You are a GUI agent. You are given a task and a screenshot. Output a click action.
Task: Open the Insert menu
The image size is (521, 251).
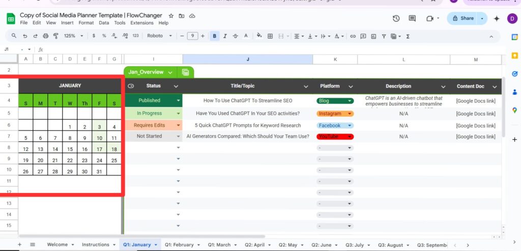[68, 23]
